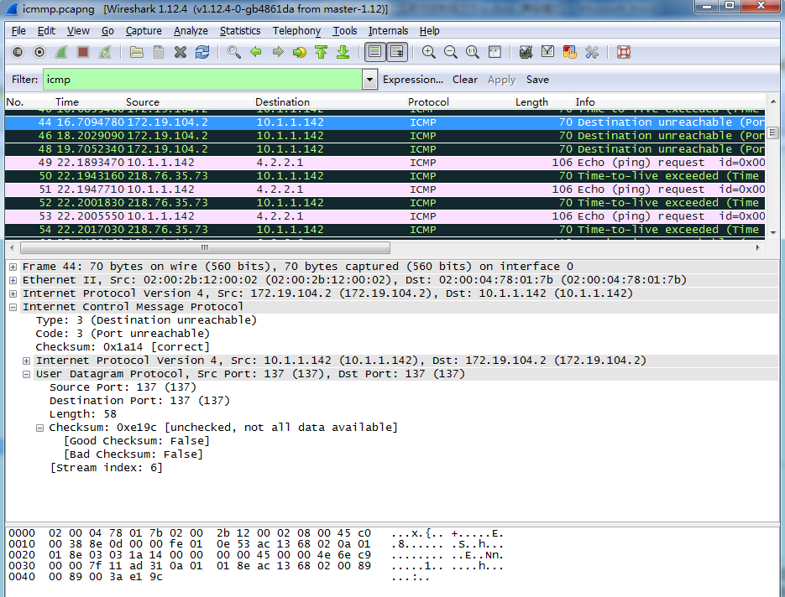Expand the Frame 44 tree node
Screen dimensions: 785x597
pos(13,267)
